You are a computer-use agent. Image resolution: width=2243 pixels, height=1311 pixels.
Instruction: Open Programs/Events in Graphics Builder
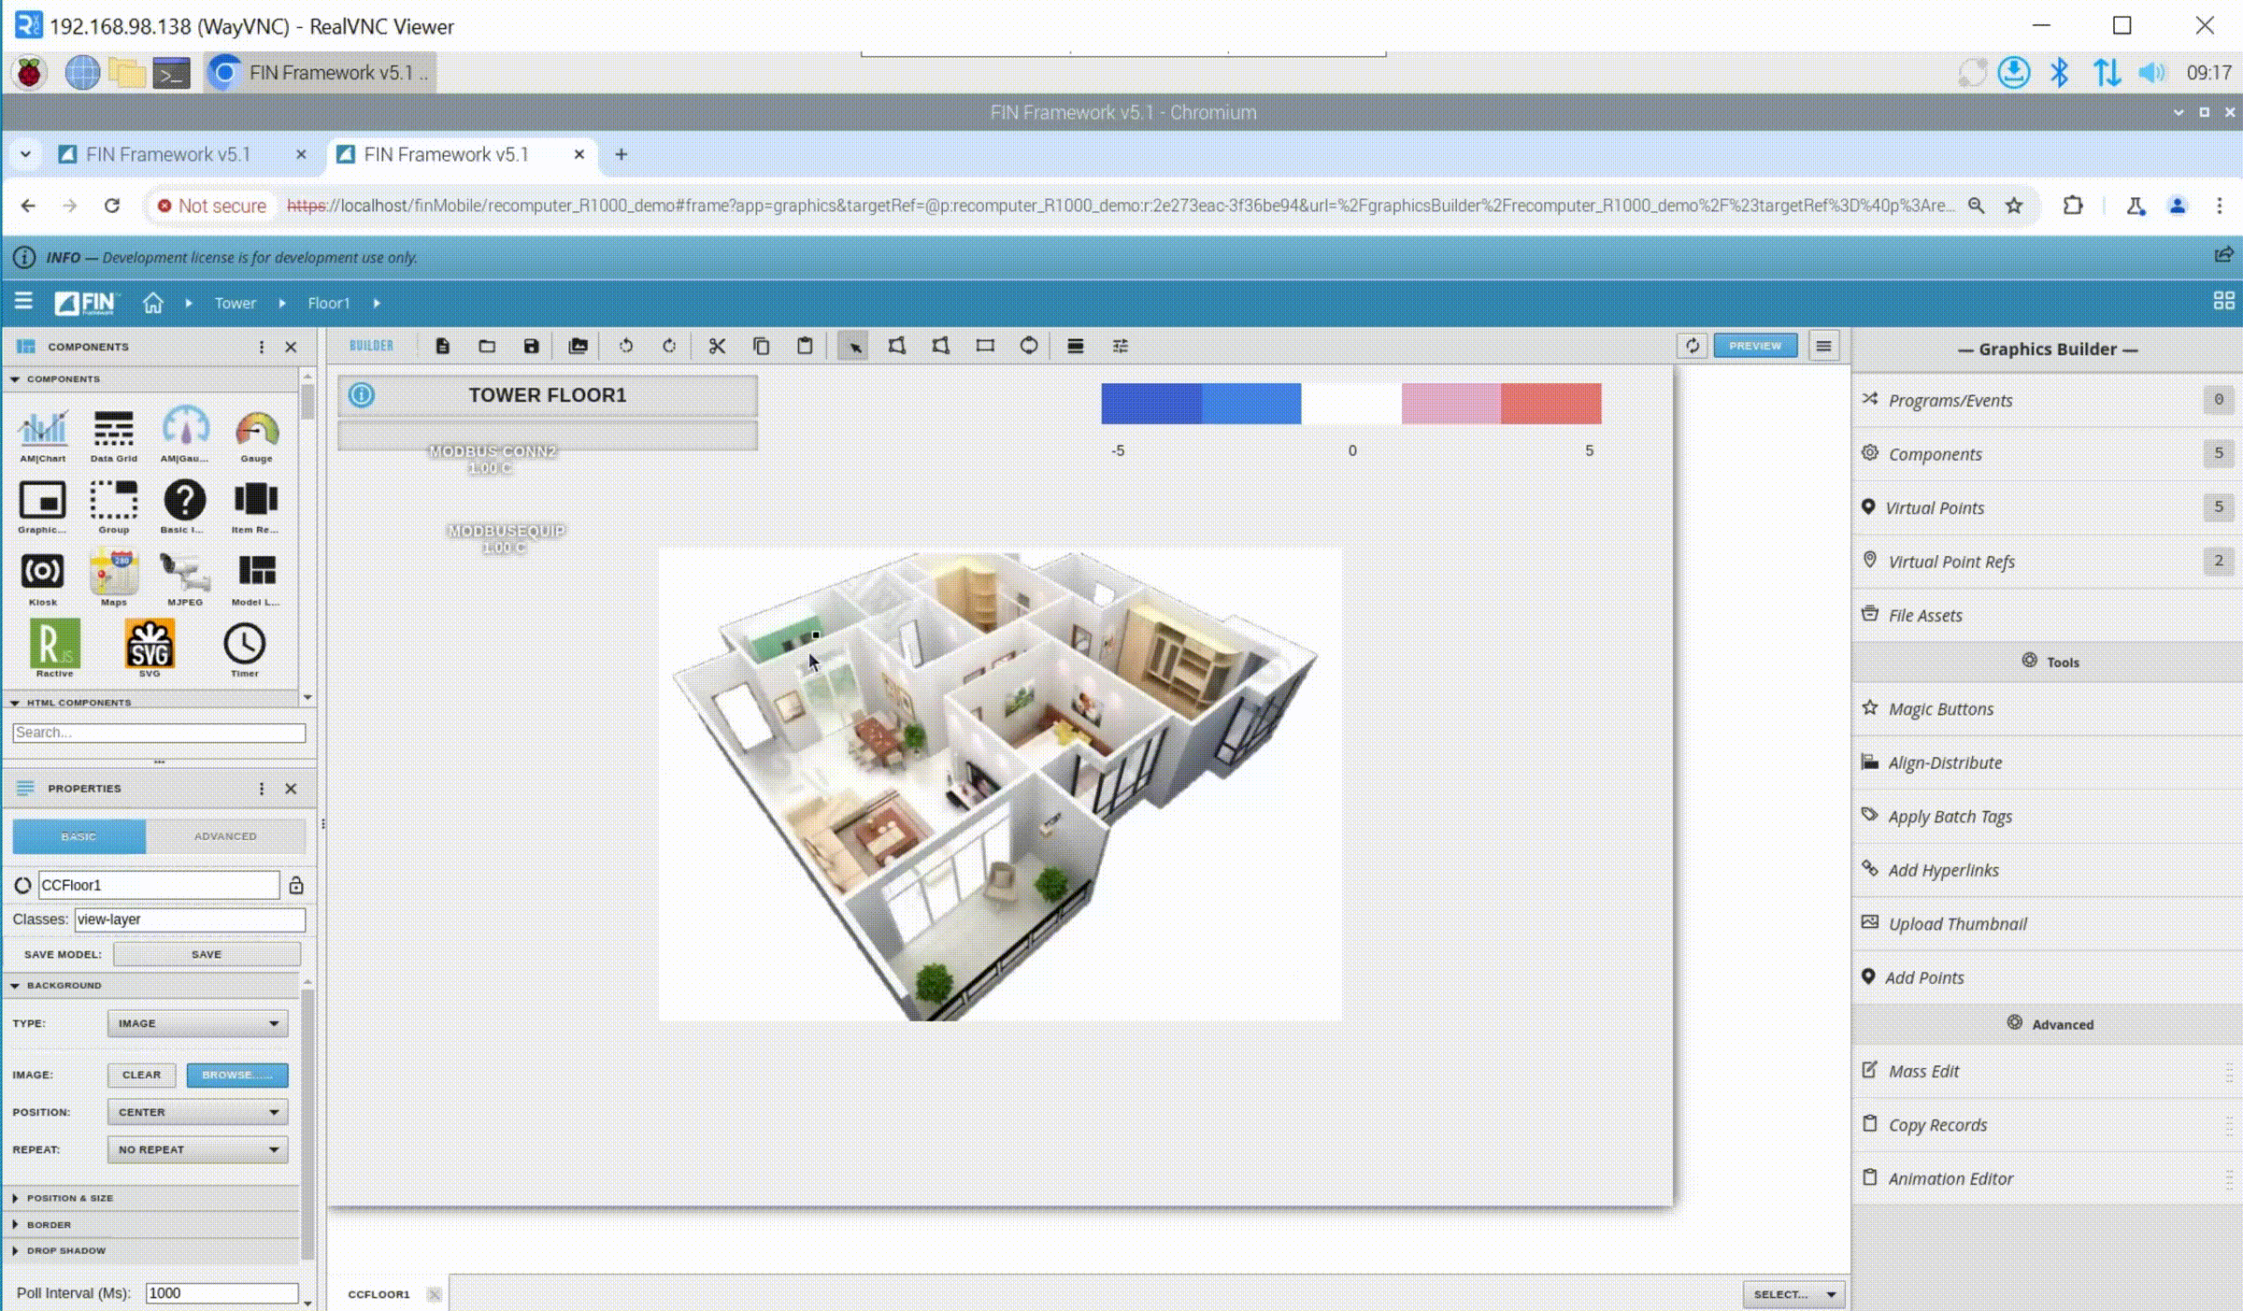tap(2047, 400)
